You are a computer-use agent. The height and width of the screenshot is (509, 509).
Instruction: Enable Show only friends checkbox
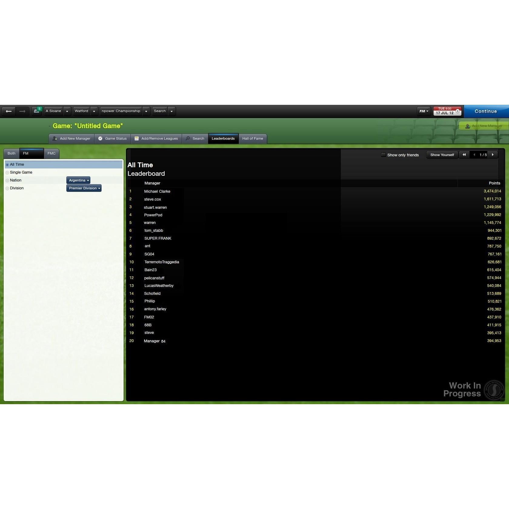(384, 155)
